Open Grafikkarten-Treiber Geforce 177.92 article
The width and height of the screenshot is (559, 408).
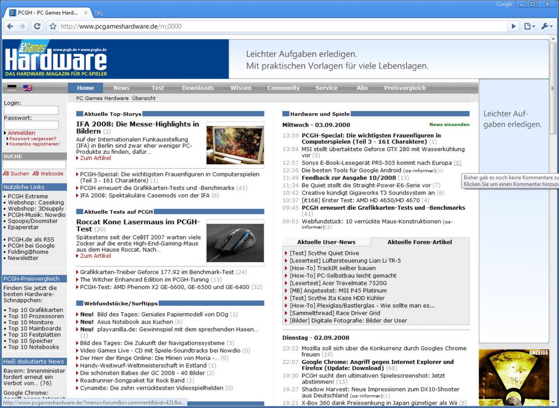pyautogui.click(x=157, y=272)
